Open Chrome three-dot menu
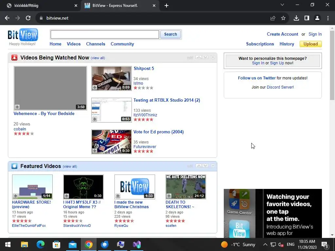 click(328, 18)
